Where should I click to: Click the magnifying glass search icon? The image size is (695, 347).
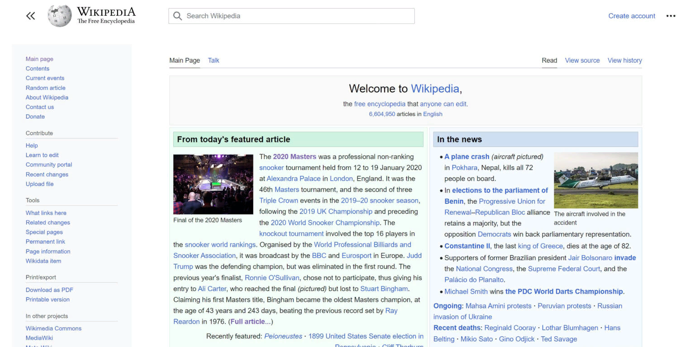pos(178,16)
